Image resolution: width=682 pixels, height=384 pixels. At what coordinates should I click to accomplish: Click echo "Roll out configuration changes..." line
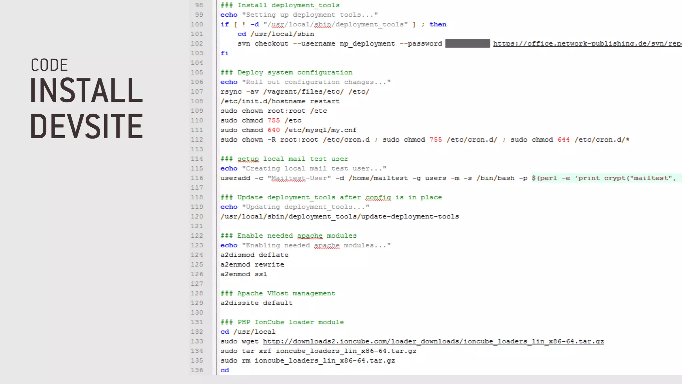tap(305, 82)
